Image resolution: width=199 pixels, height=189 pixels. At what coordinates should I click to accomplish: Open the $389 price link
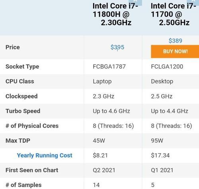tap(176, 41)
